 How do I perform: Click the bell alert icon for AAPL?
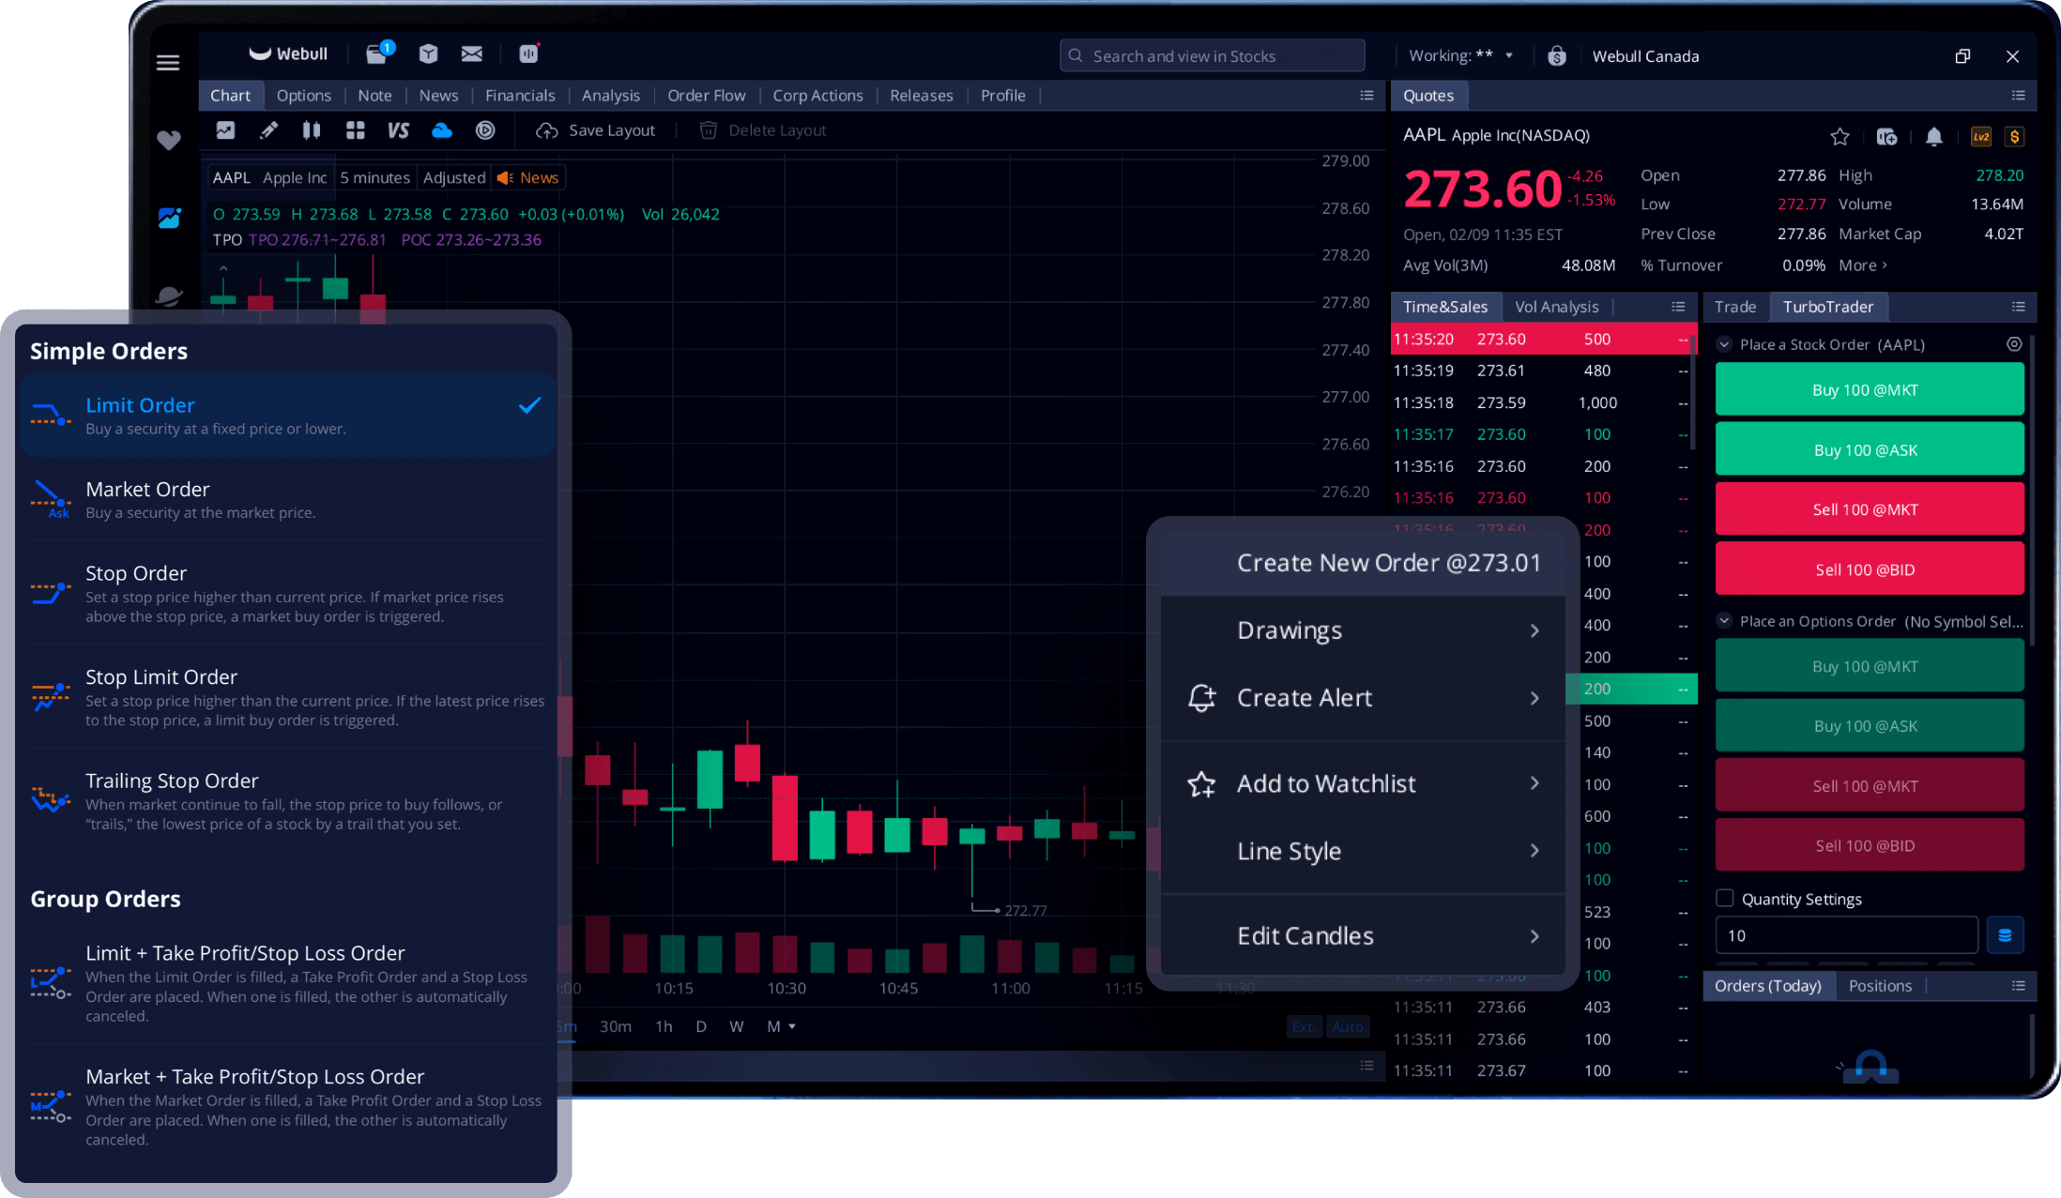tap(1933, 137)
